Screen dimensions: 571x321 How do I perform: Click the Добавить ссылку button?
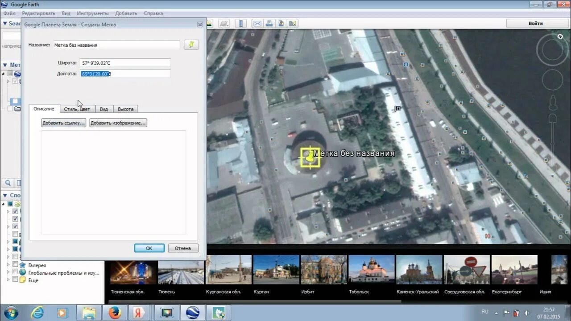click(63, 123)
